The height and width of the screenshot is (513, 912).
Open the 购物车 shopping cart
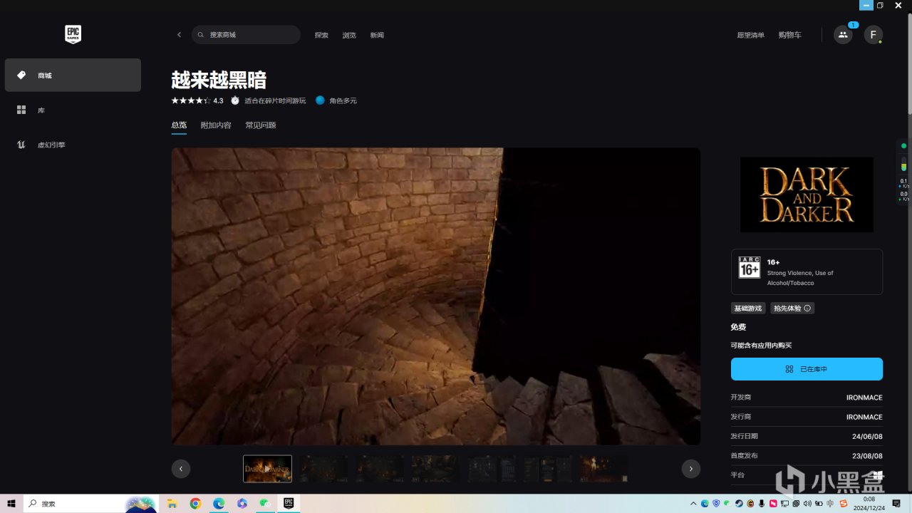coord(789,35)
